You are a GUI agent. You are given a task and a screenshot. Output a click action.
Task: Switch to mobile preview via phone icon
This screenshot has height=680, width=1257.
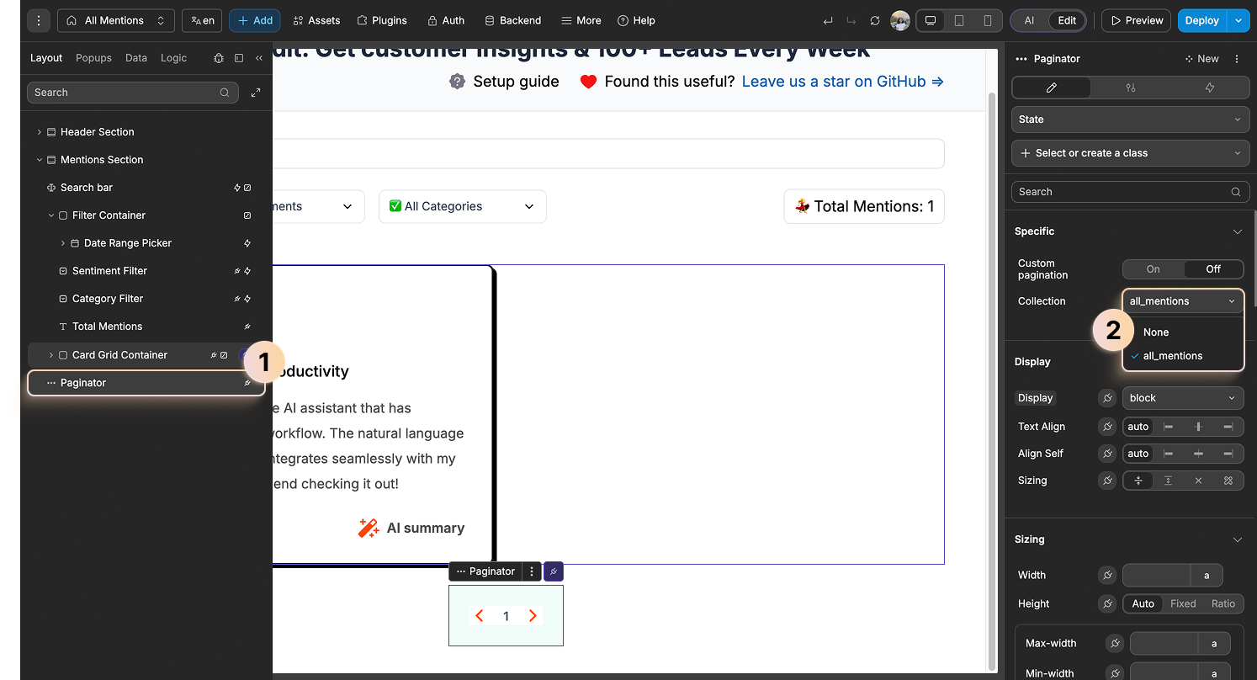[x=989, y=19]
